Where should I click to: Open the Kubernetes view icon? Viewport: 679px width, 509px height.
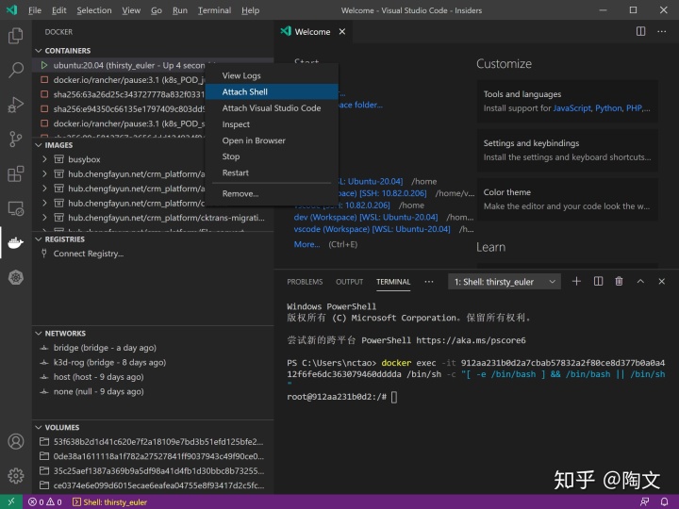[16, 277]
